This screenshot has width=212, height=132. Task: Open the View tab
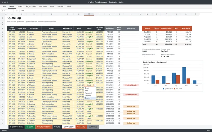point(69,6)
